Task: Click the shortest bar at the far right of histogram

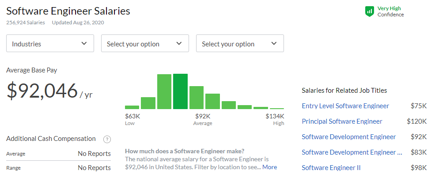Action: [x=277, y=108]
